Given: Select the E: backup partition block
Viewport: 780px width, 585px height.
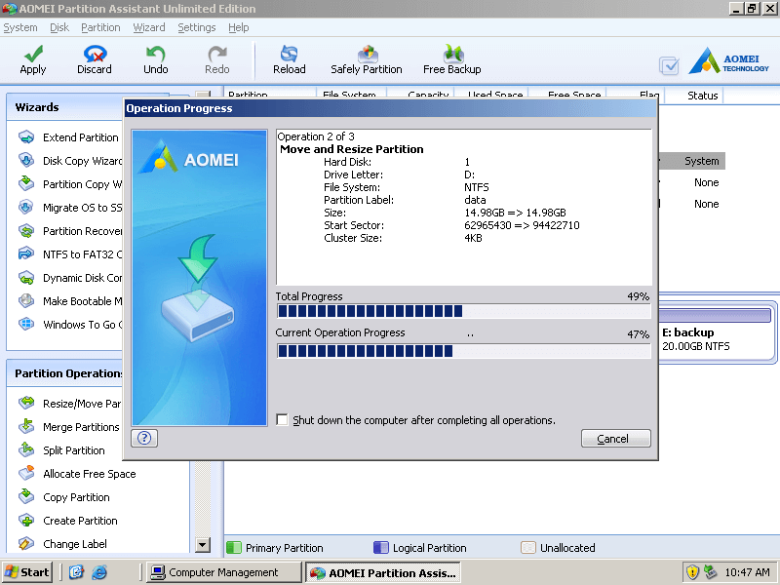Looking at the screenshot, I should [717, 331].
